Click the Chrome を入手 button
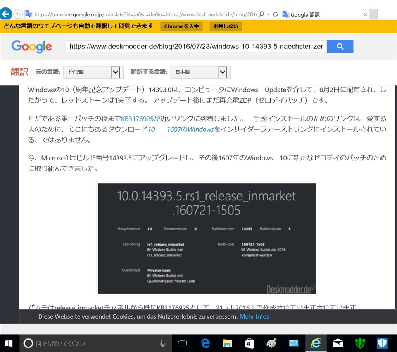This screenshot has height=352, width=397. (x=181, y=26)
